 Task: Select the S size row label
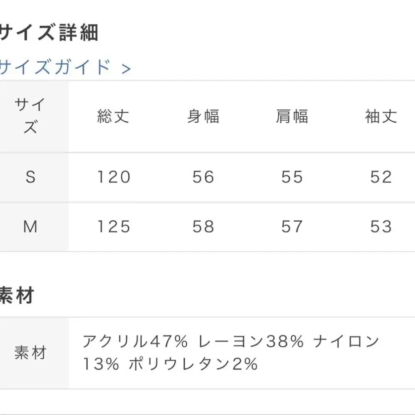point(30,177)
